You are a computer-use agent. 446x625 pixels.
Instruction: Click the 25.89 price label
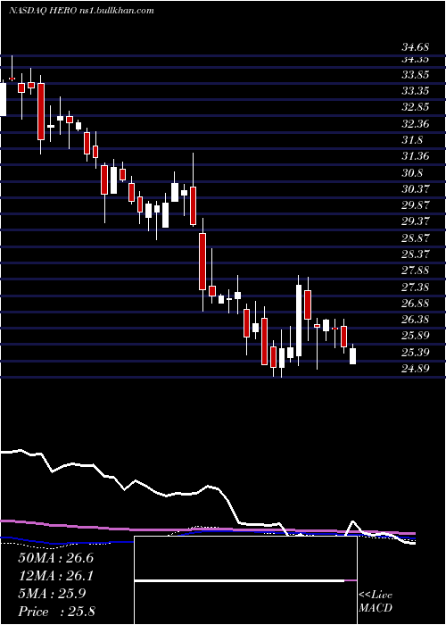point(415,336)
